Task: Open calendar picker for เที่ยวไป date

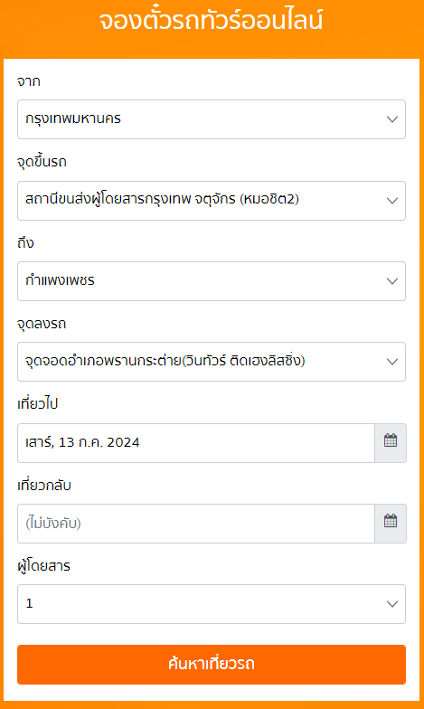Action: (391, 443)
